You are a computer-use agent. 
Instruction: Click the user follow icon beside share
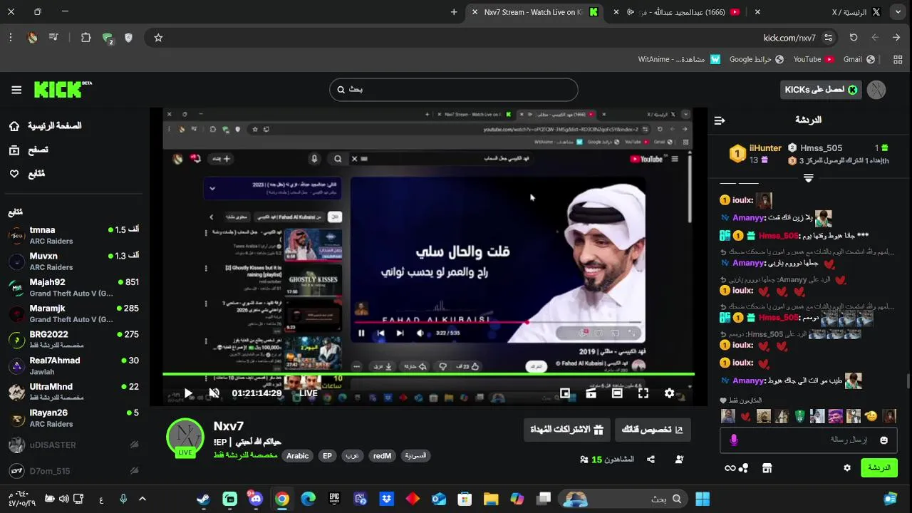coord(679,460)
